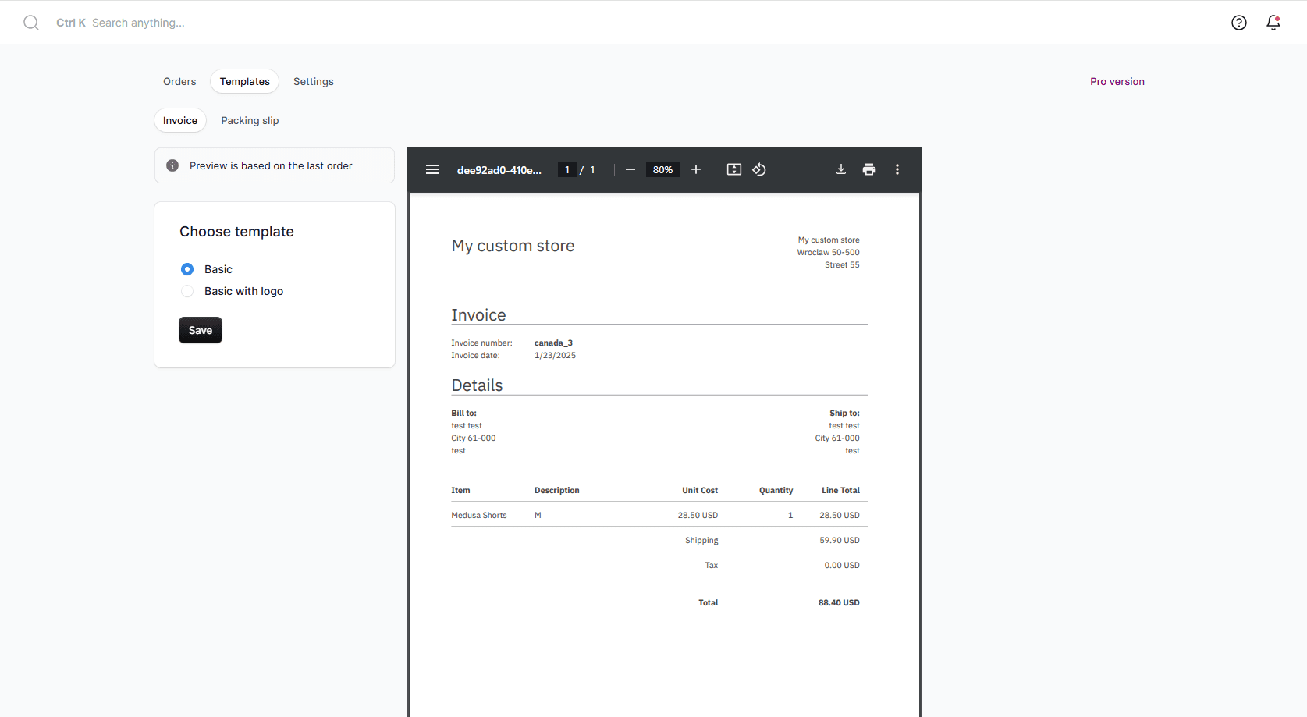Viewport: 1307px width, 717px height.
Task: Zoom in the PDF preview
Action: (696, 169)
